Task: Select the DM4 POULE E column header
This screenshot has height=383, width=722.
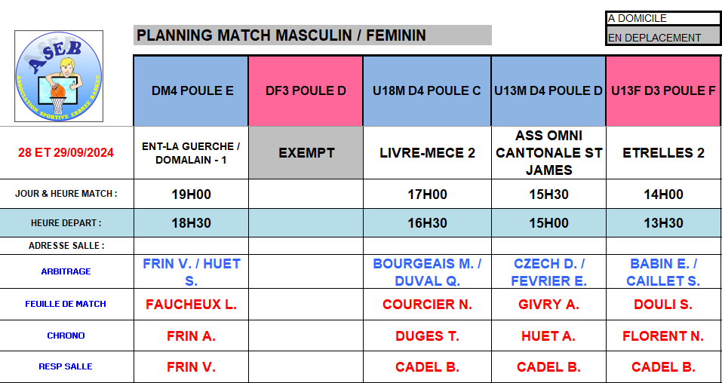Action: click(192, 91)
